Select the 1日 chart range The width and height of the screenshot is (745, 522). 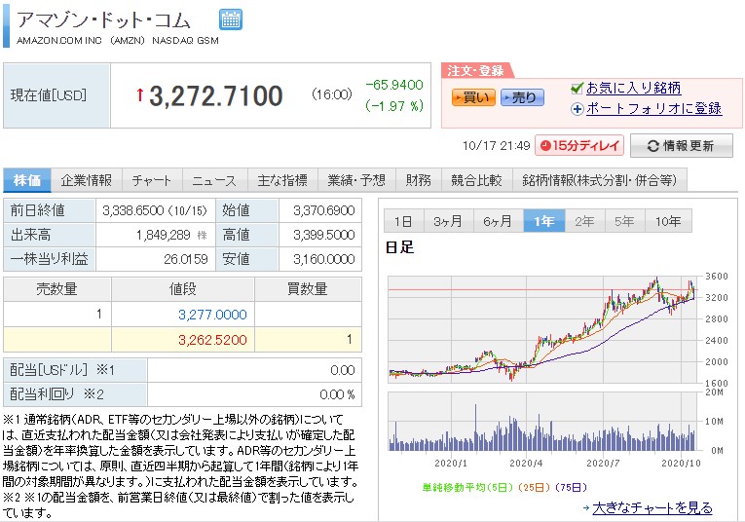point(403,221)
